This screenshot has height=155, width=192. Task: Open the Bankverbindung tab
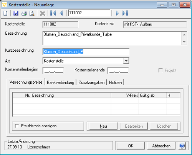(61, 83)
